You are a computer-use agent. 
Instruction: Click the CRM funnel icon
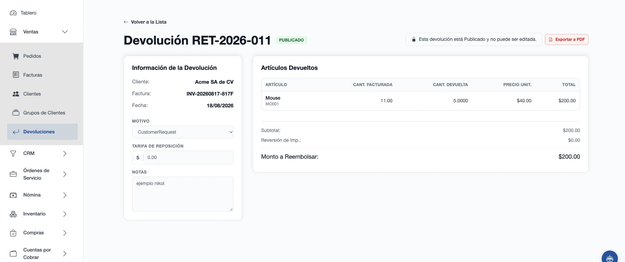(x=13, y=153)
